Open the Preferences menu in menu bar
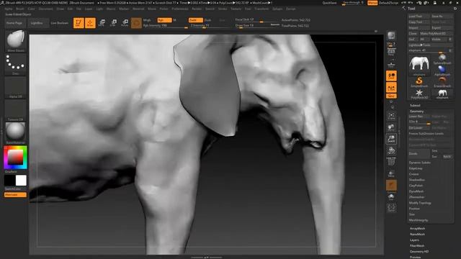Screen dimensions: 461x259 (x=180, y=9)
